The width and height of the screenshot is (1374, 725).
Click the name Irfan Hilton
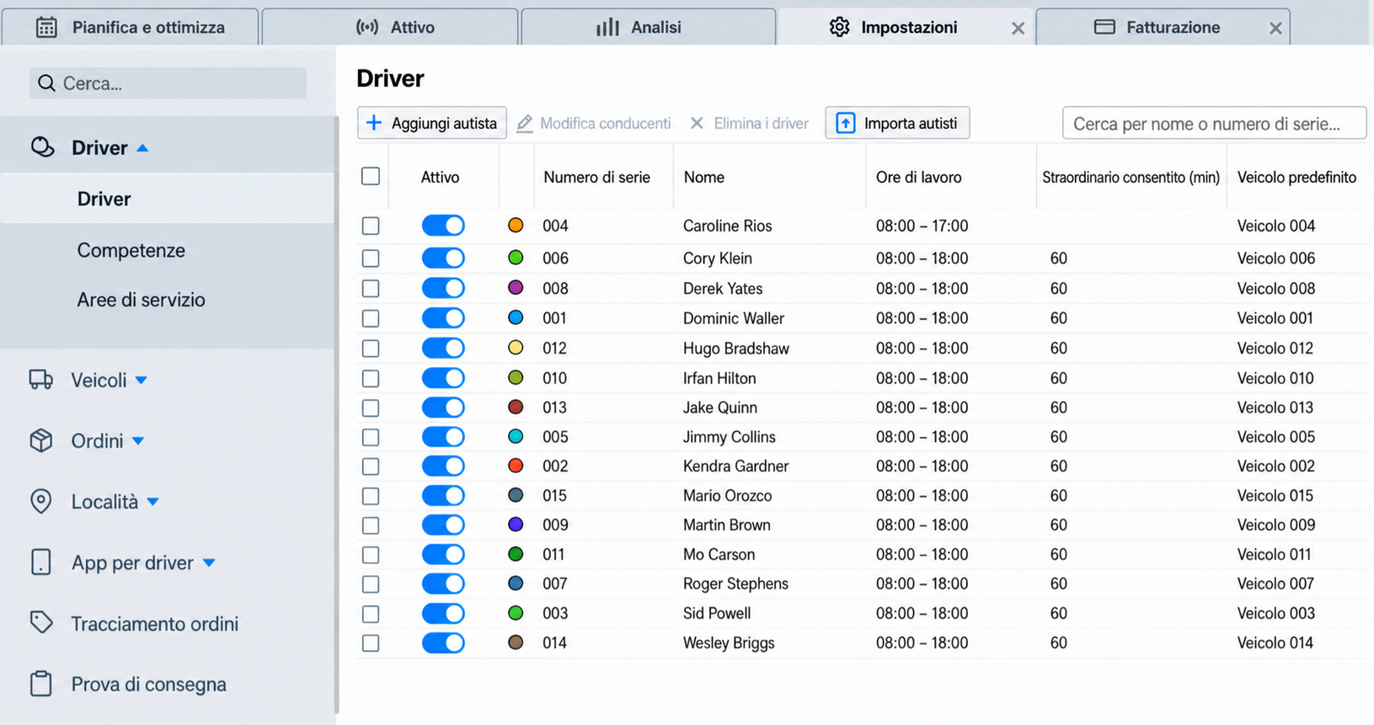719,378
